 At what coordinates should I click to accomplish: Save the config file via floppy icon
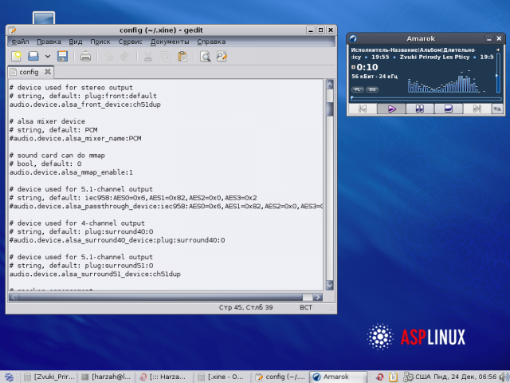point(62,57)
